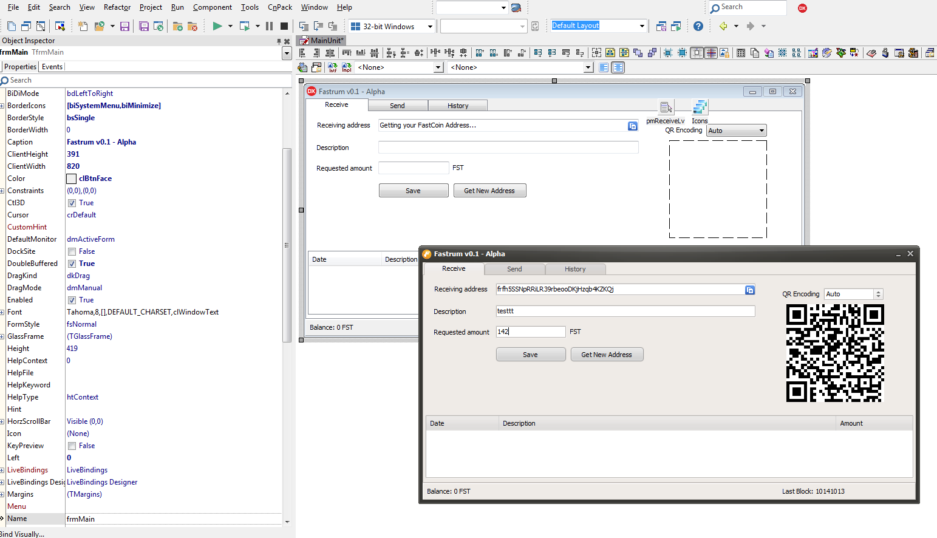The height and width of the screenshot is (538, 937).
Task: Click the black Stop program icon
Action: (x=284, y=26)
